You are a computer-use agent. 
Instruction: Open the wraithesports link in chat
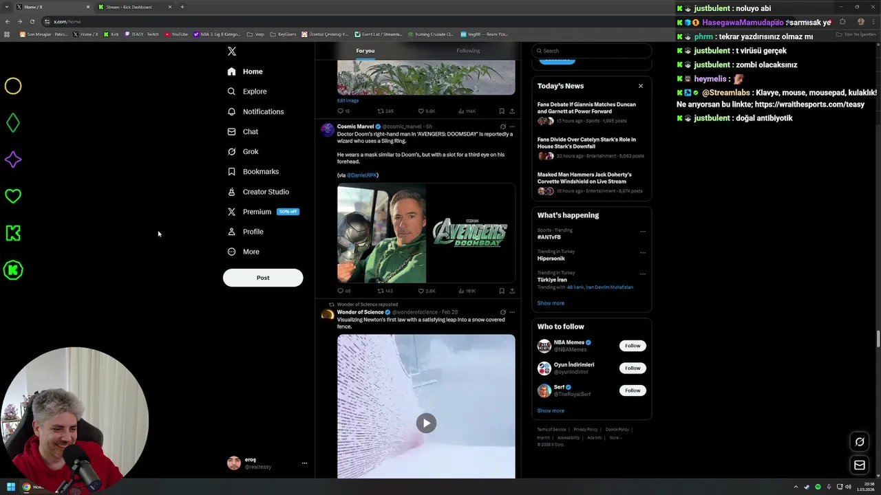[809, 104]
